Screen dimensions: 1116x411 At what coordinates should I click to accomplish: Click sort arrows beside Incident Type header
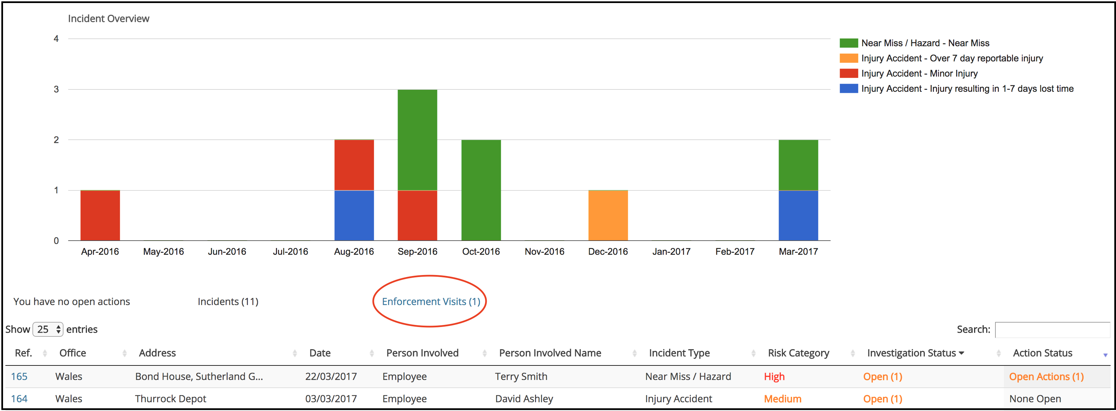tap(753, 353)
